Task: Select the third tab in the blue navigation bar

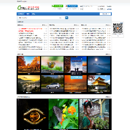Action: (x=34, y=14)
